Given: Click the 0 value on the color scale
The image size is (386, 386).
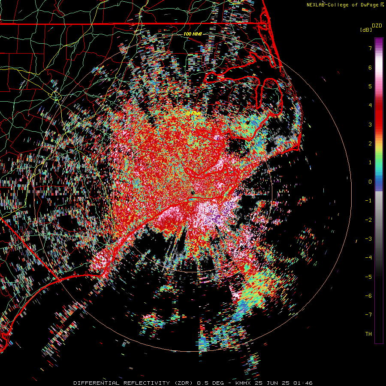Looking at the screenshot, I should coord(370,182).
